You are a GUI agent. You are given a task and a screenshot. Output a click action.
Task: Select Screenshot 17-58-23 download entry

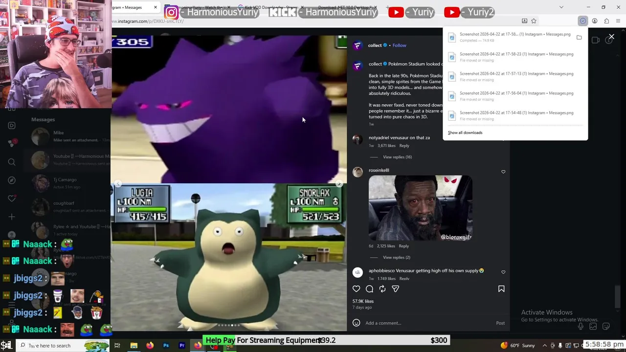(x=515, y=57)
